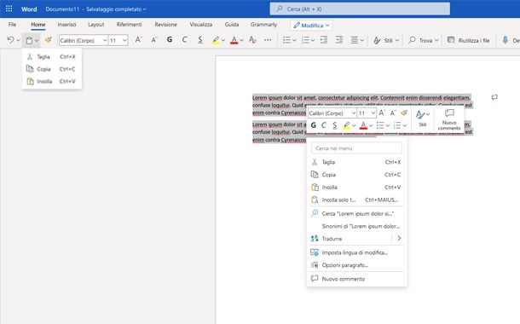Viewport: 520px width, 324px height.
Task: Apply highlight color on floating toolbar
Action: (x=347, y=125)
